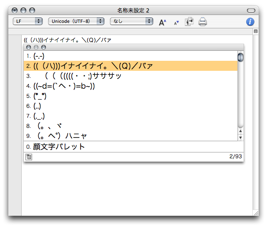Open the blue info button

point(250,22)
